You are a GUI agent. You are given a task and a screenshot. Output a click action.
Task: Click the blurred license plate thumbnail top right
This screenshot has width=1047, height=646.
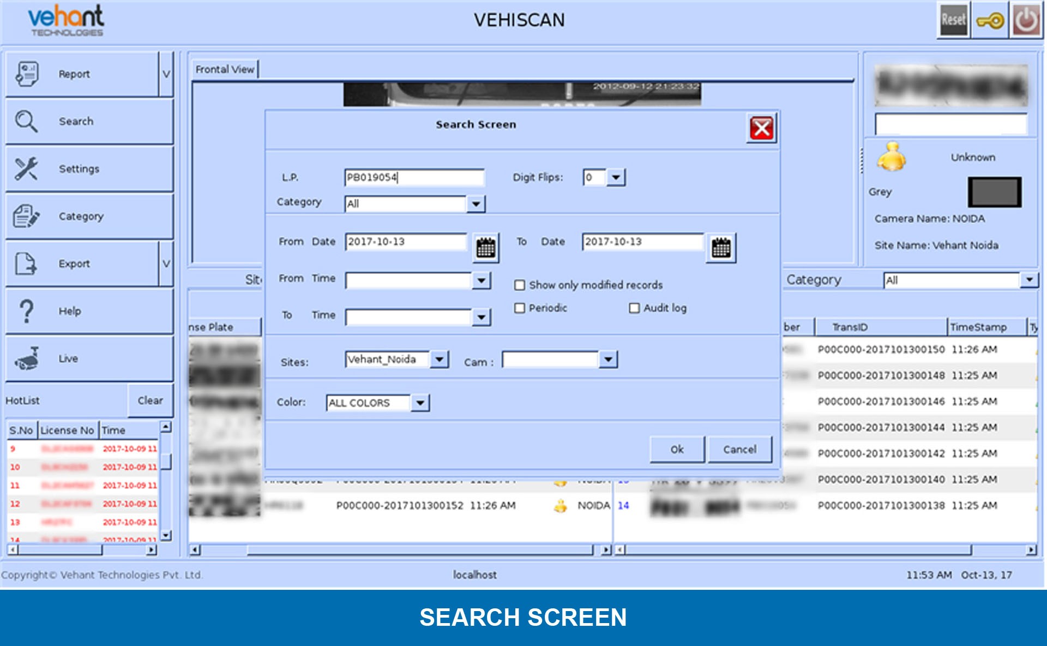tap(951, 86)
